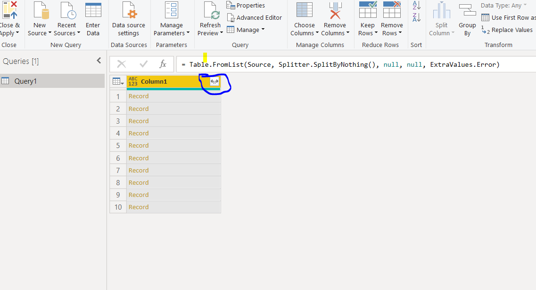This screenshot has height=290, width=536.
Task: Click the Column1 ABC123 data type icon
Action: click(133, 81)
